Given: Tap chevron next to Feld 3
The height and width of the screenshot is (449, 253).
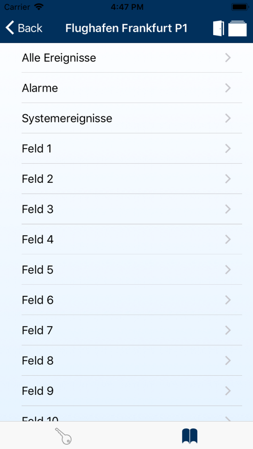Looking at the screenshot, I should click(228, 209).
